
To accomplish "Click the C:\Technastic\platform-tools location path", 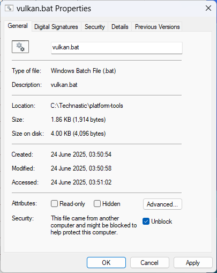I will coord(87,106).
